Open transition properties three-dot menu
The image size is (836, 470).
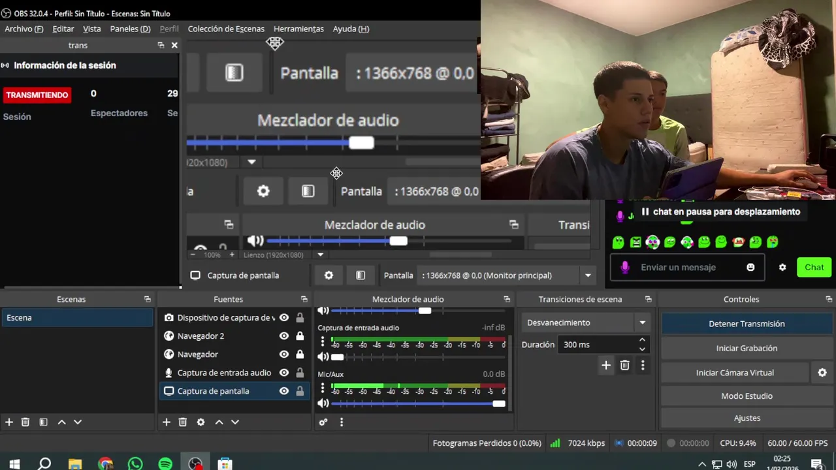point(643,366)
